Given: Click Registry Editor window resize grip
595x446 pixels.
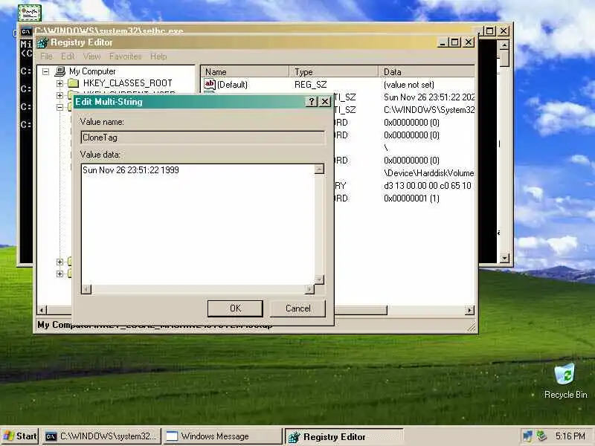Looking at the screenshot, I should (x=472, y=327).
